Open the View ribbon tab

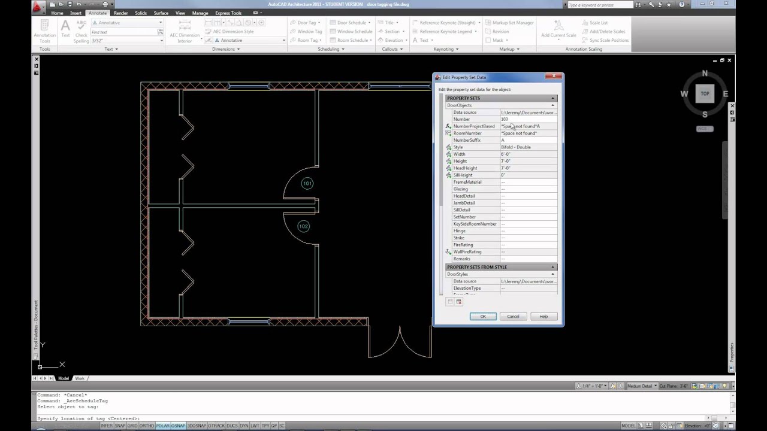pos(180,13)
